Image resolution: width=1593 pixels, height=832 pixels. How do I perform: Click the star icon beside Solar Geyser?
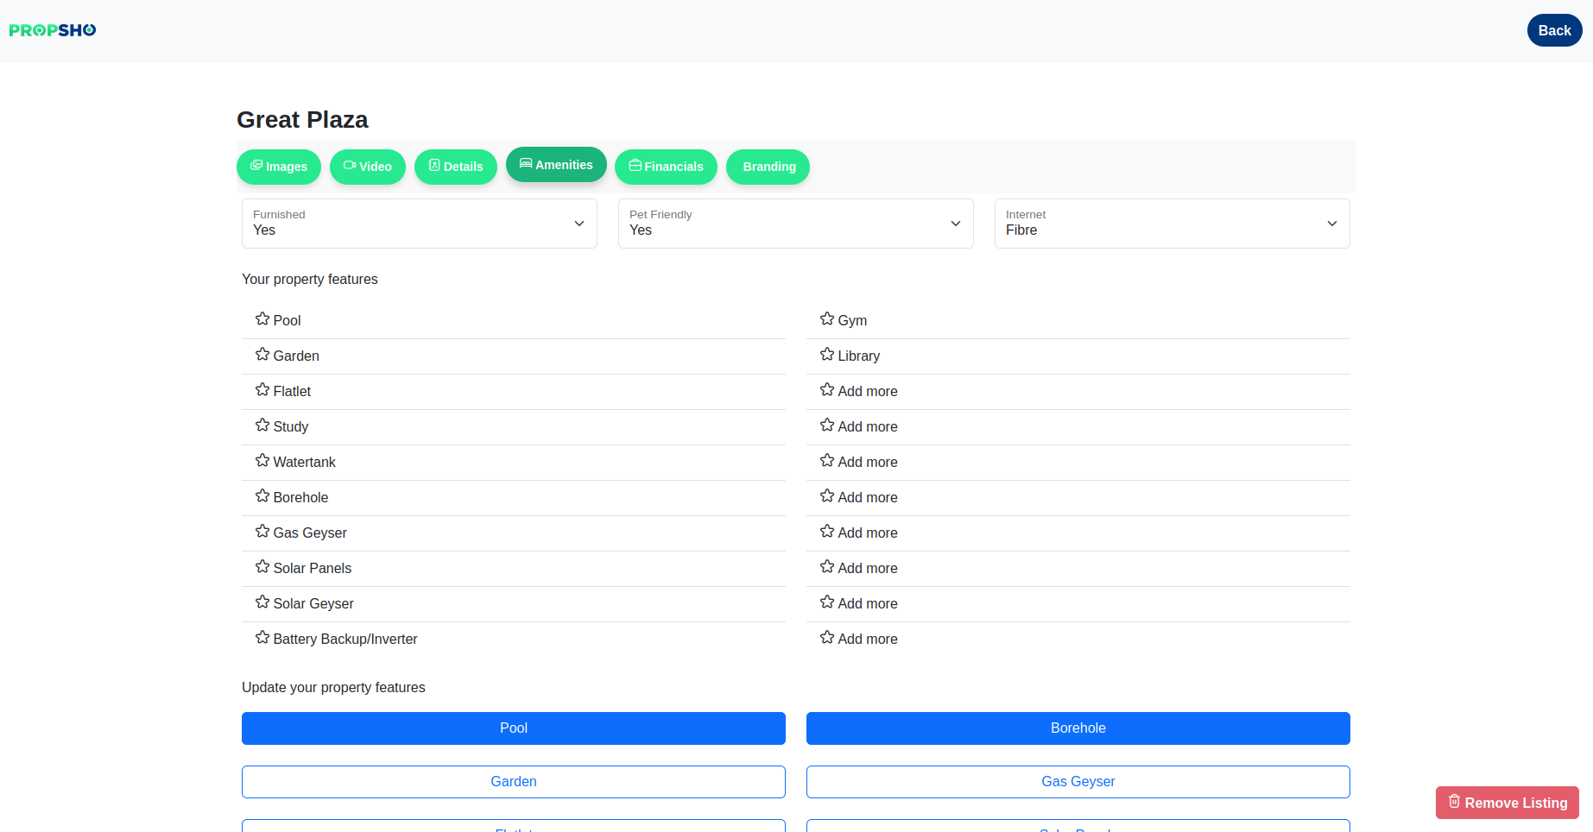pyautogui.click(x=262, y=602)
